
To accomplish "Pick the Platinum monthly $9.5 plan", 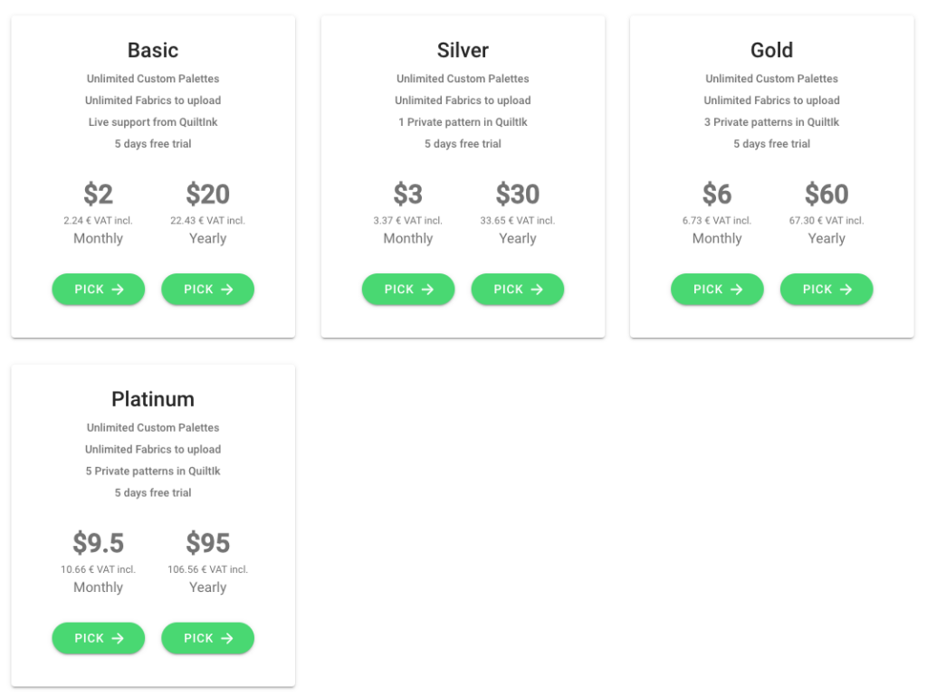I will tap(98, 638).
